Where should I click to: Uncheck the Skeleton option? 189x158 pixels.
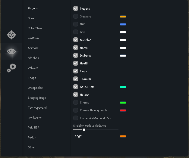76,40
